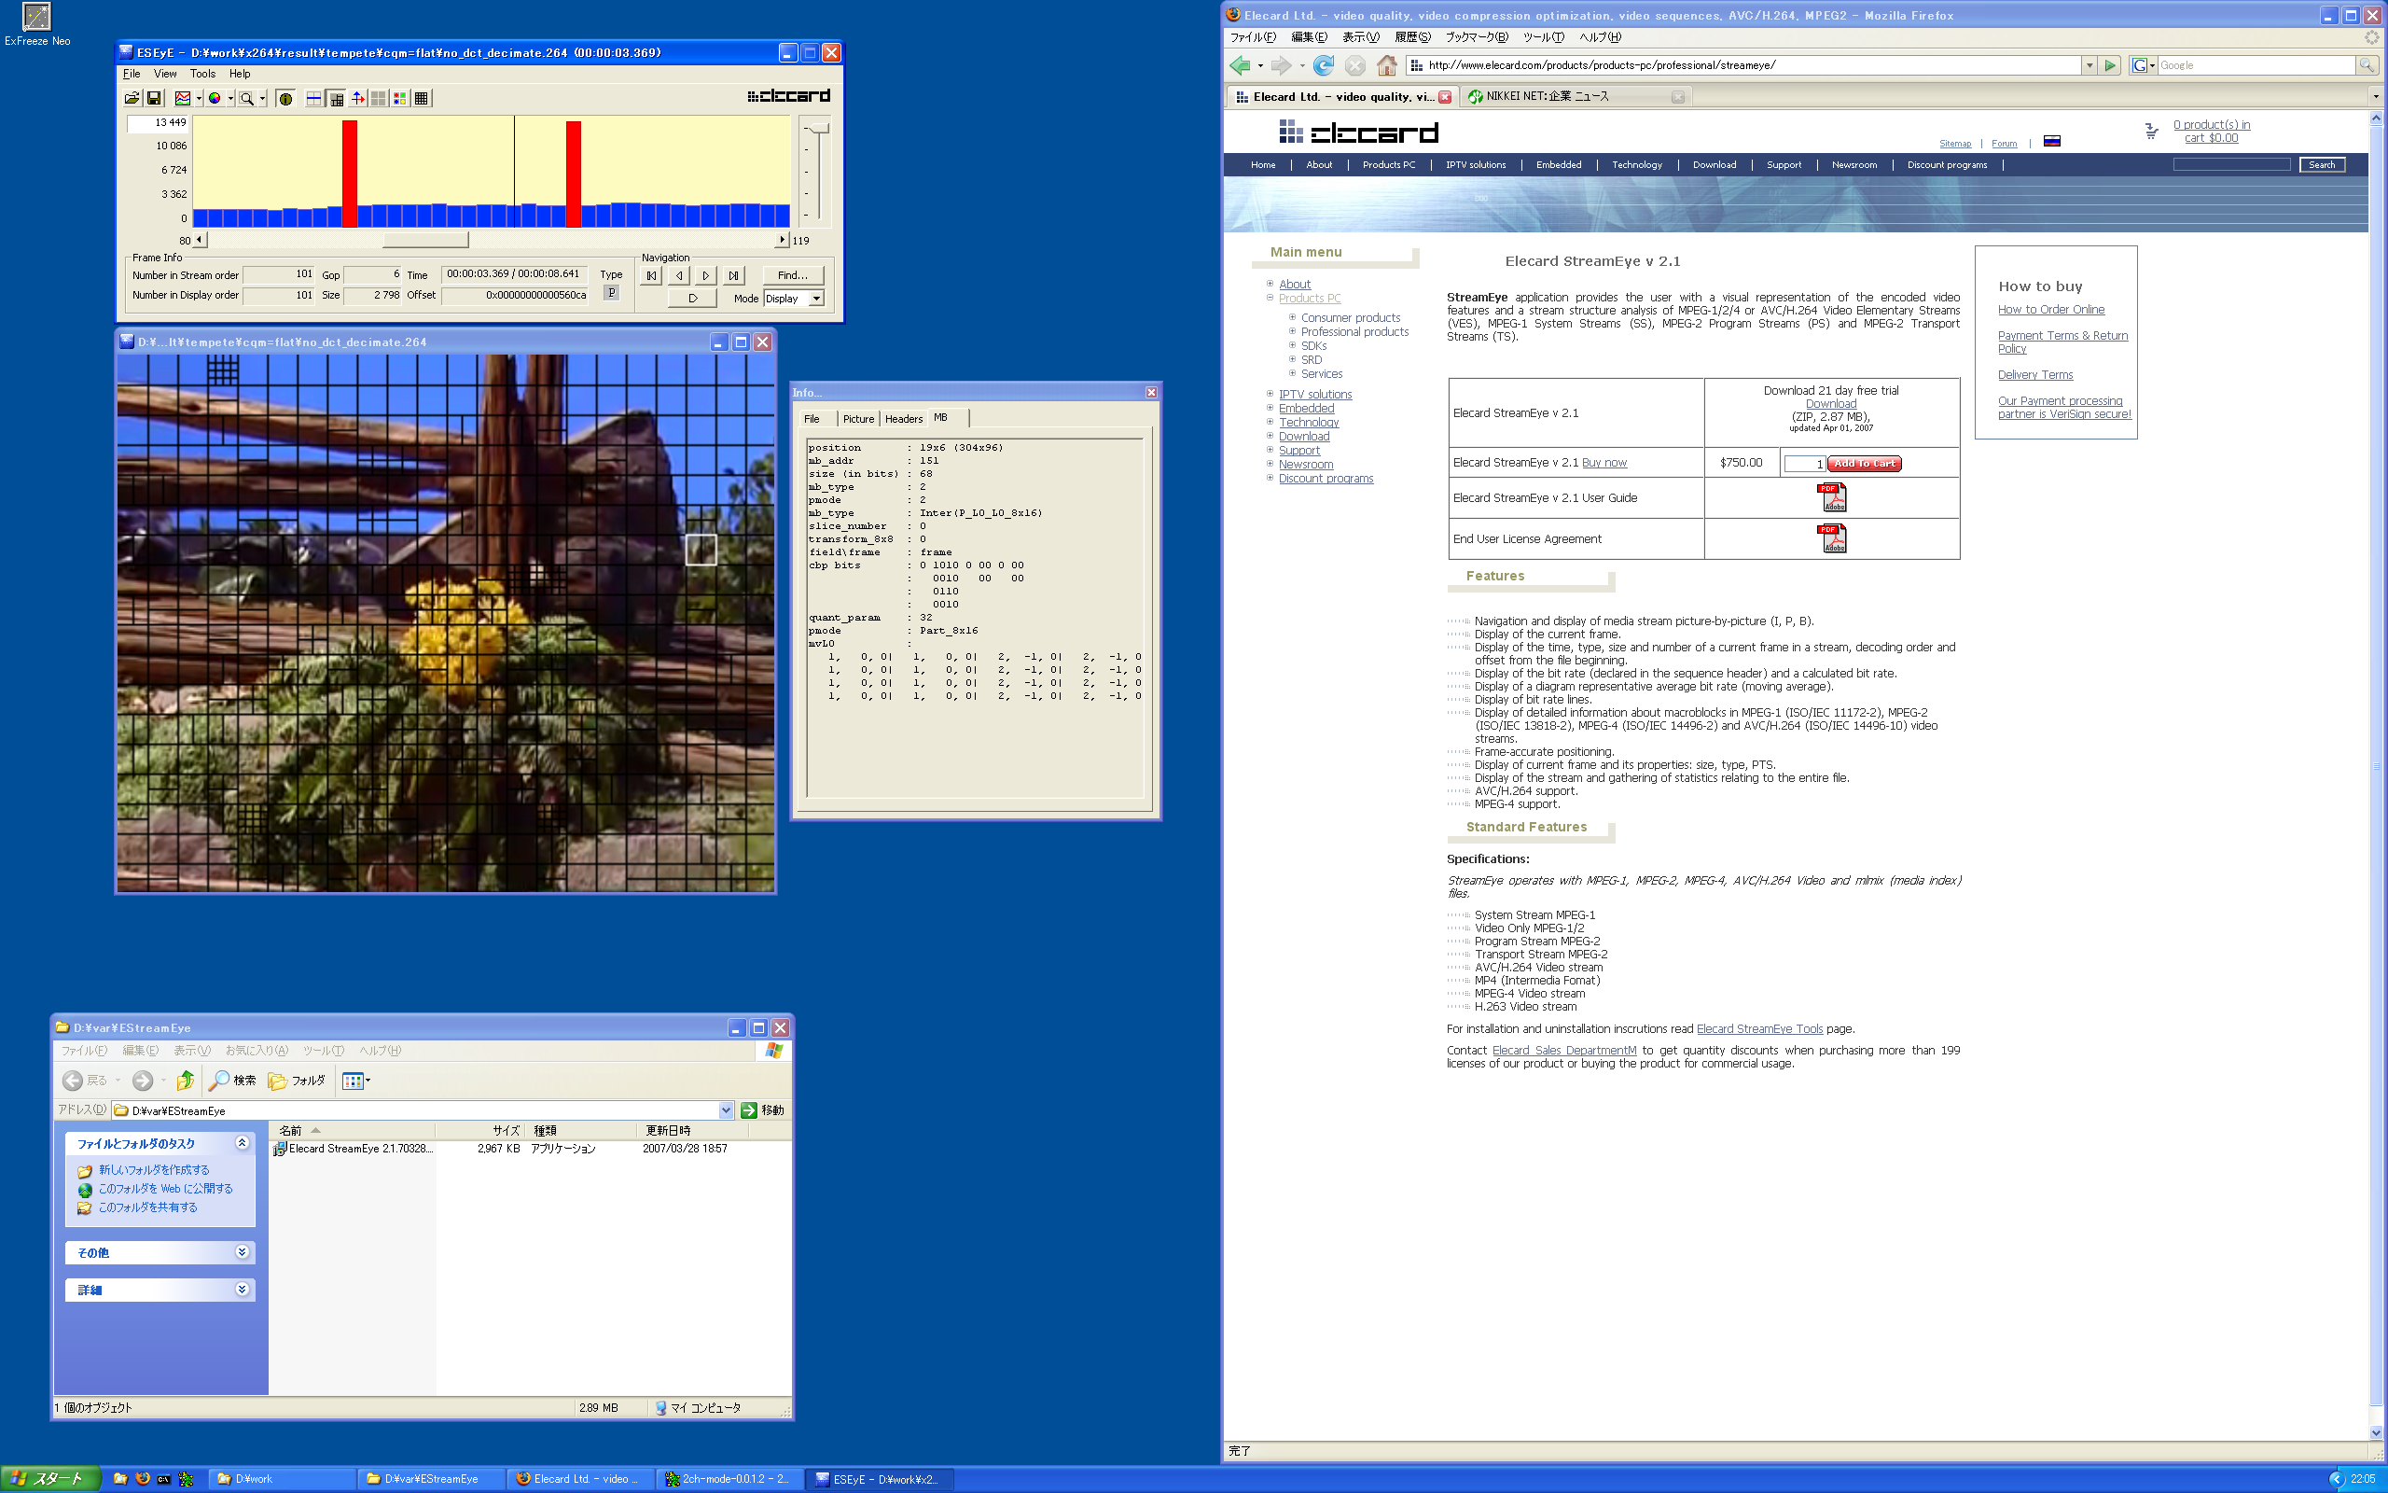Toggle the macroblock partition grid icon
The width and height of the screenshot is (2388, 1493).
(337, 98)
